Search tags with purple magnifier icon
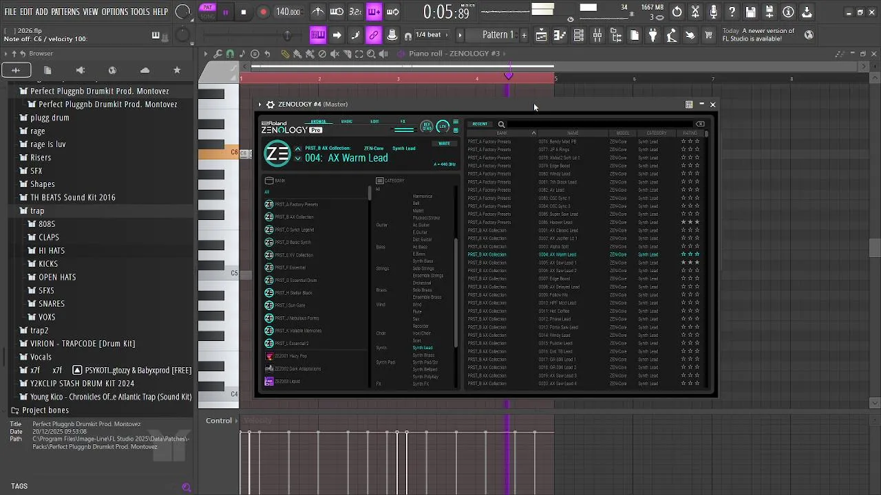 (186, 487)
